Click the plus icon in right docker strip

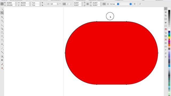pos(166,50)
